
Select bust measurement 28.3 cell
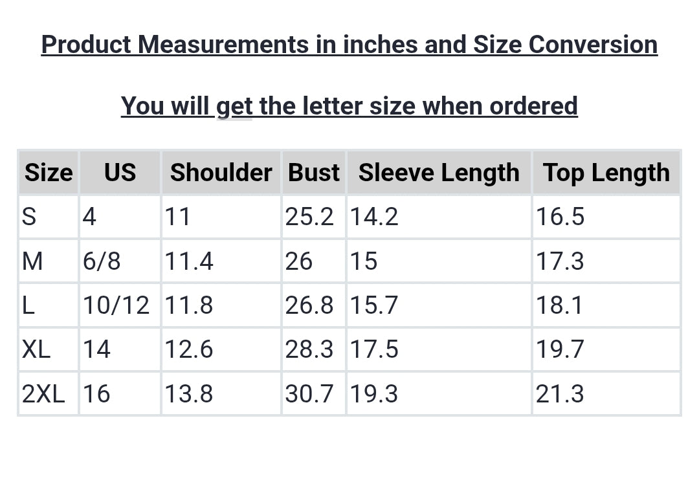(x=309, y=349)
